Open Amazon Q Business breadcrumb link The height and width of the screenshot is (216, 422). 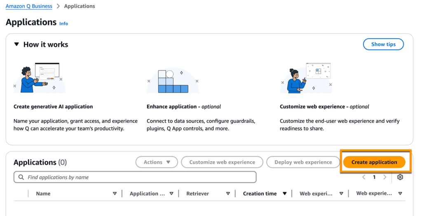[29, 6]
